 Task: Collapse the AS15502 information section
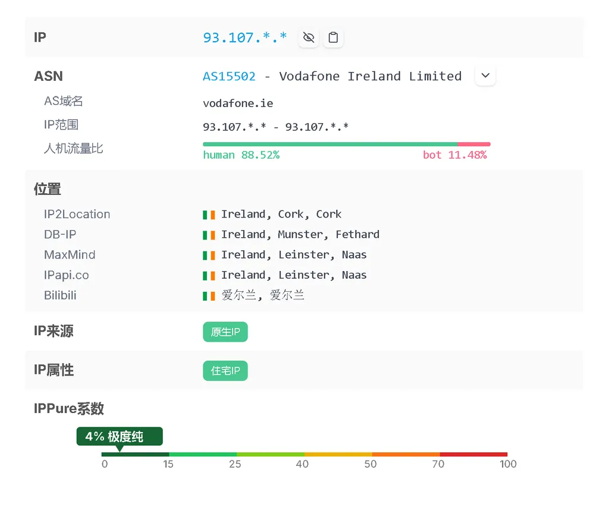(x=485, y=75)
